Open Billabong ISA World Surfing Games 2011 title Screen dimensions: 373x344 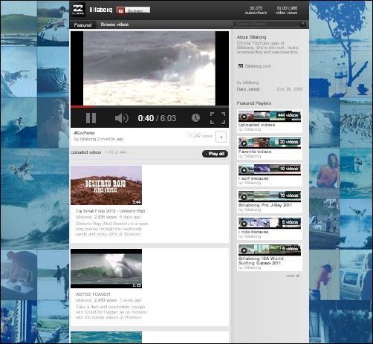tap(261, 261)
